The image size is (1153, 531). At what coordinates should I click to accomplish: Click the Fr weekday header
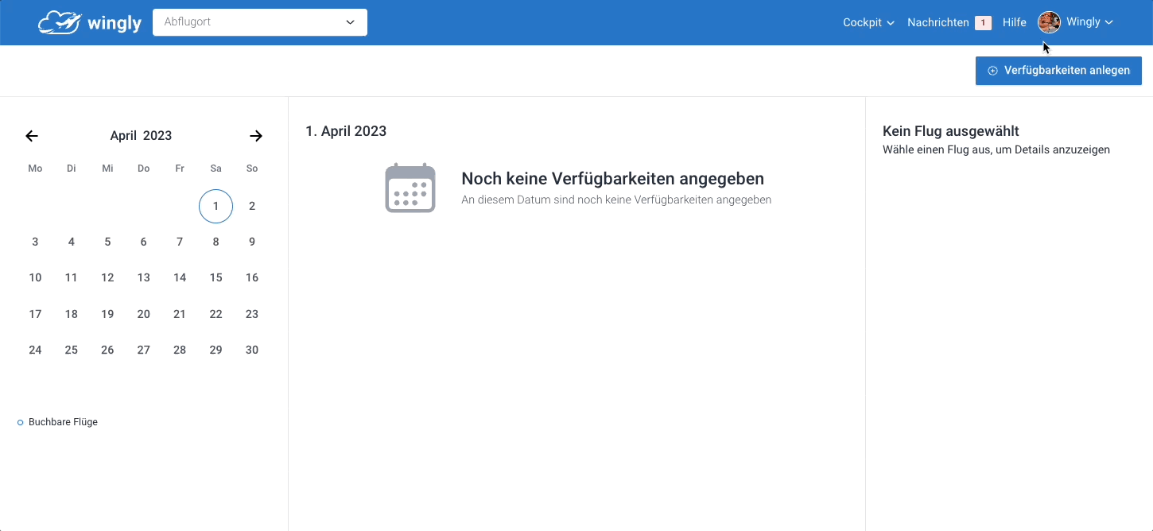click(x=180, y=169)
